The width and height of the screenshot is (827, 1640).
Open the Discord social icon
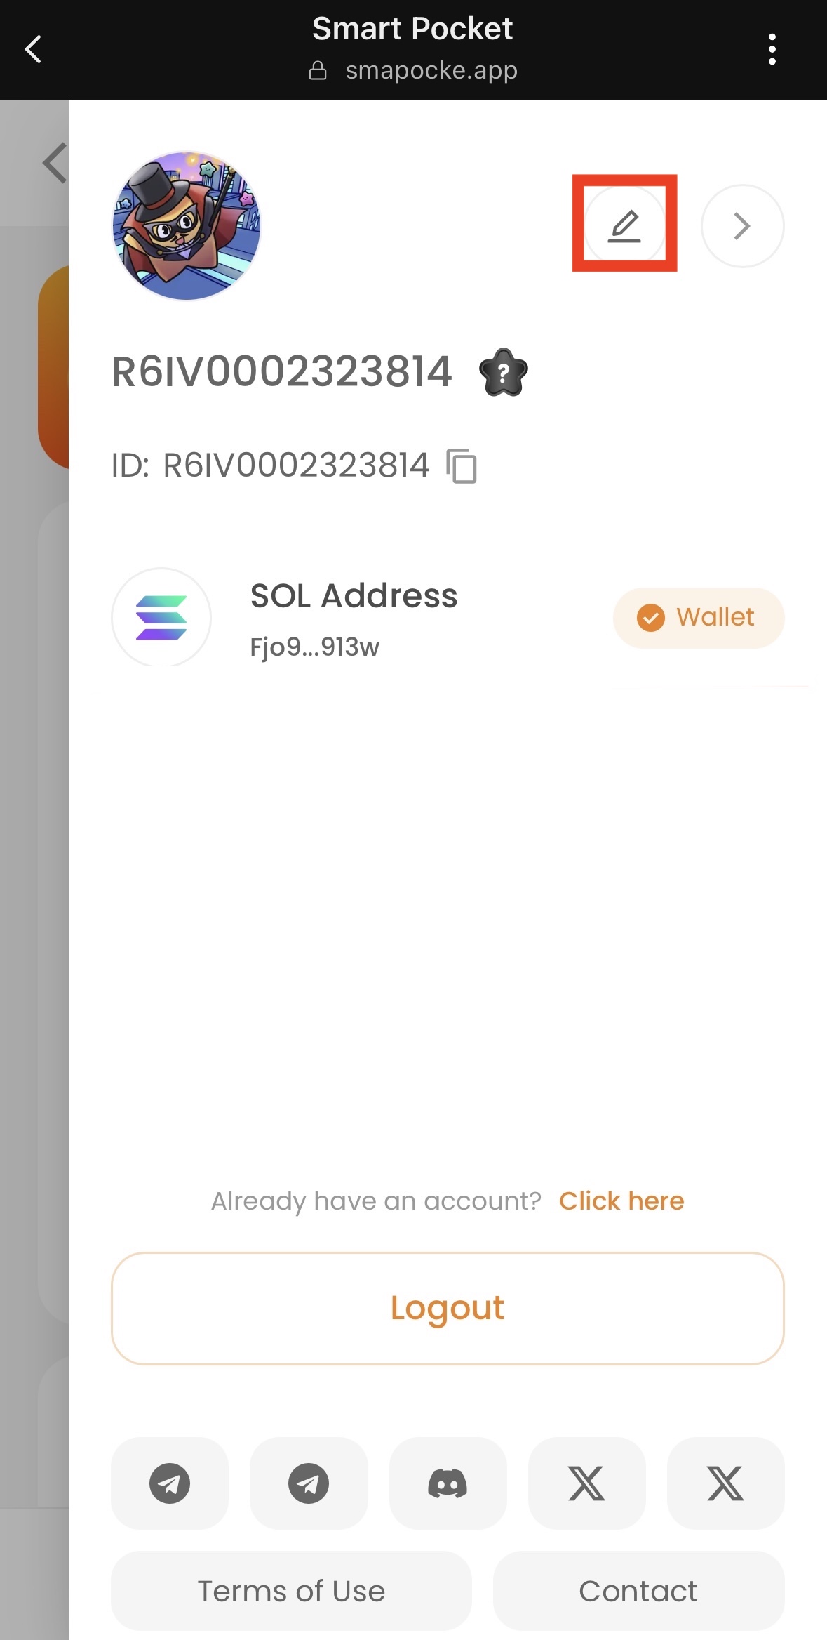(x=448, y=1483)
